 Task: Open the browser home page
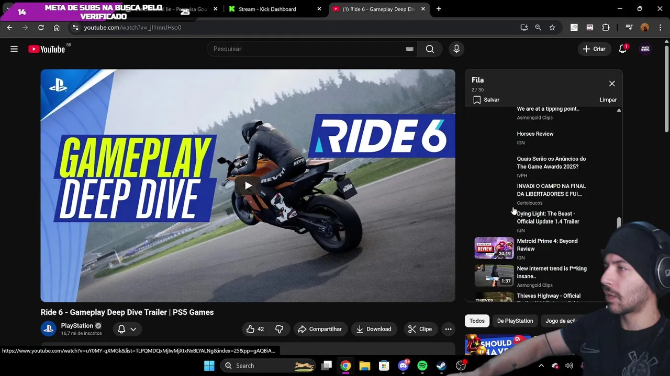[x=57, y=28]
